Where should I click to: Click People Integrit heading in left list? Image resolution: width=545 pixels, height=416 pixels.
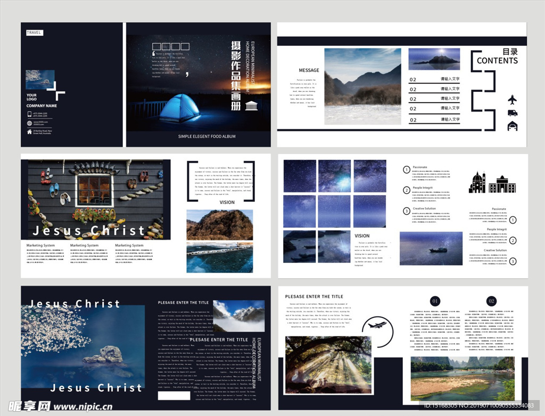point(423,188)
